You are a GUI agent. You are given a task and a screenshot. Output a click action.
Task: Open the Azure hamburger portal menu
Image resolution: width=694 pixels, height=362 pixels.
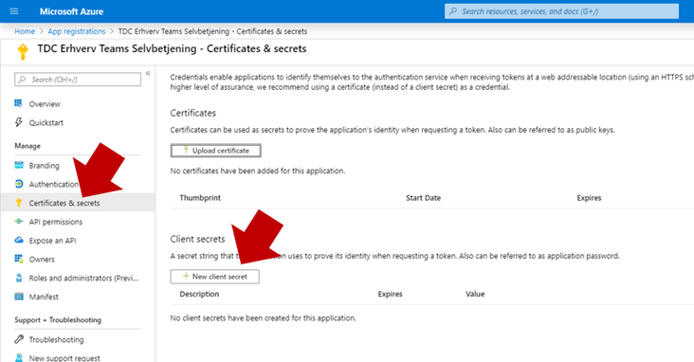[14, 11]
